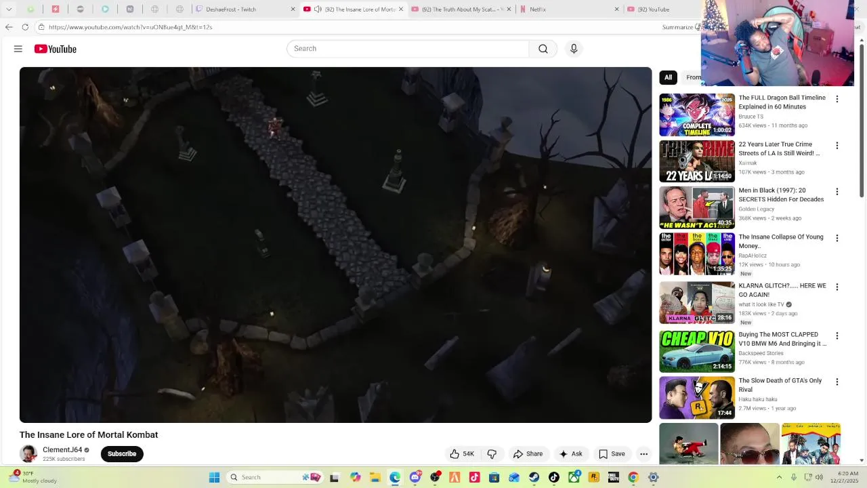The height and width of the screenshot is (488, 867).
Task: Expand the tab search dropdown arrow
Action: point(9,9)
